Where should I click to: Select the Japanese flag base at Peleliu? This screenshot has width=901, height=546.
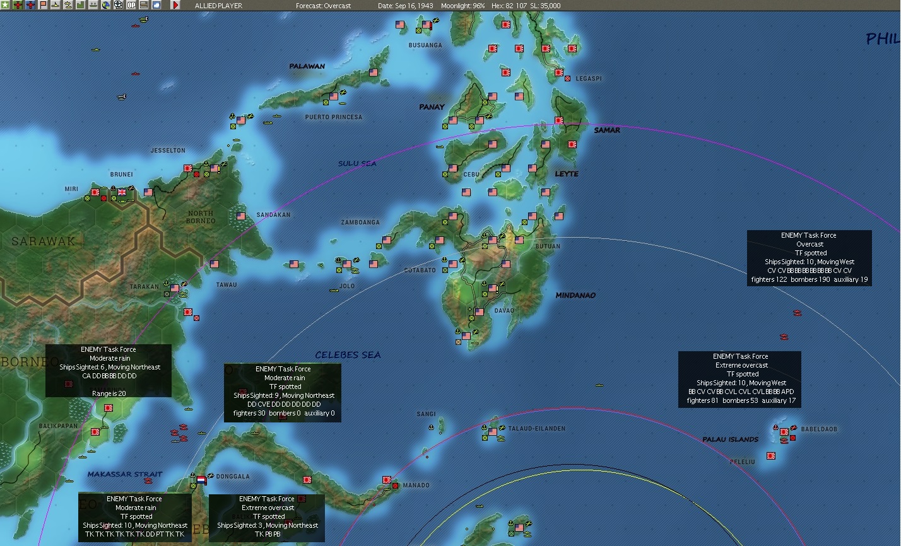pos(771,455)
